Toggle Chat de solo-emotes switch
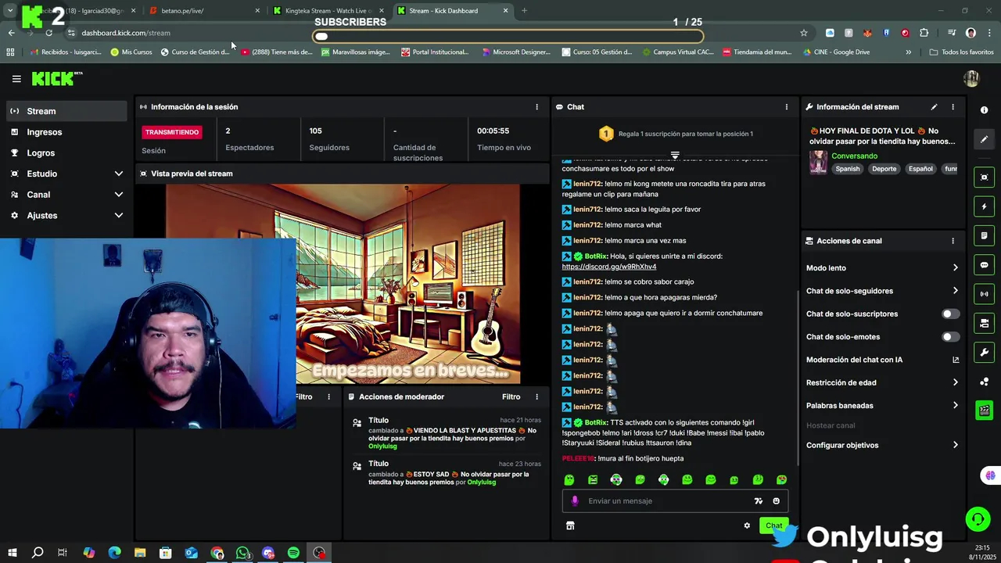1001x563 pixels. click(950, 337)
